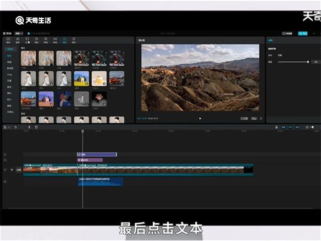The width and height of the screenshot is (321, 241).
Task: Apply the pink rose on black filter
Action: tap(99, 99)
